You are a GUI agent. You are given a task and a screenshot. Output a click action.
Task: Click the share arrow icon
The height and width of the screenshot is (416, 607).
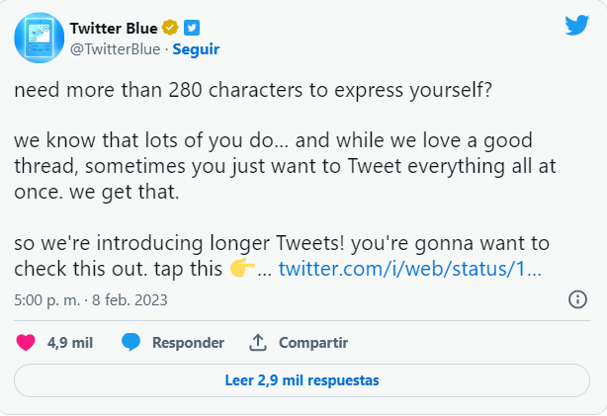(x=258, y=343)
